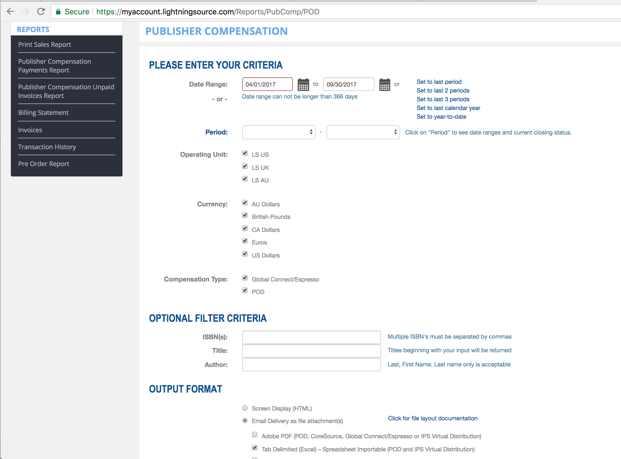Go to Billing Statement report
Viewport: 621px width, 459px height.
pyautogui.click(x=43, y=112)
